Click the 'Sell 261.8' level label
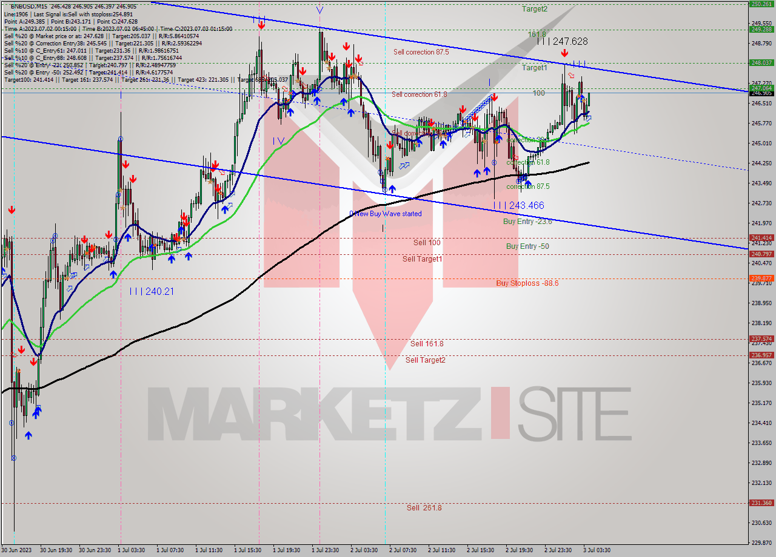The image size is (776, 557). [x=424, y=508]
